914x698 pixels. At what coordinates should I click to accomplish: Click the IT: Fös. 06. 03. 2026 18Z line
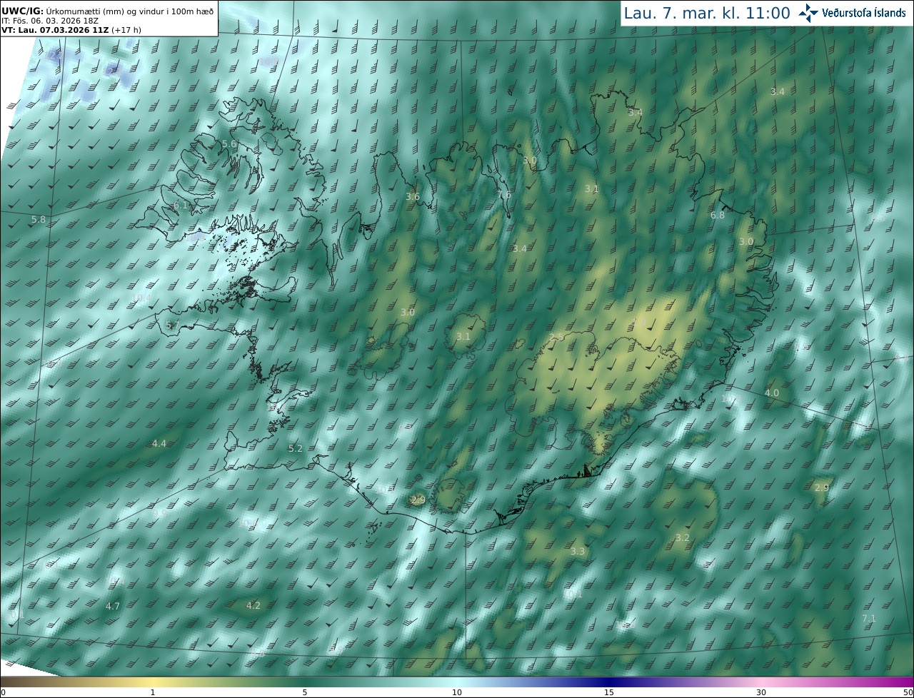(x=50, y=21)
